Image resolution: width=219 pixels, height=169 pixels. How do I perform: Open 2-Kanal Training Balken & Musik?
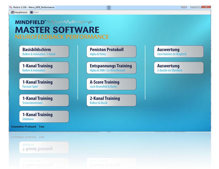[111, 100]
